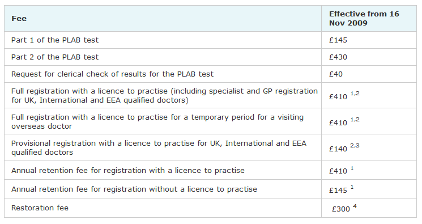Click footnote 4 next to £300
Viewport: 422px width, 224px height.
(355, 206)
